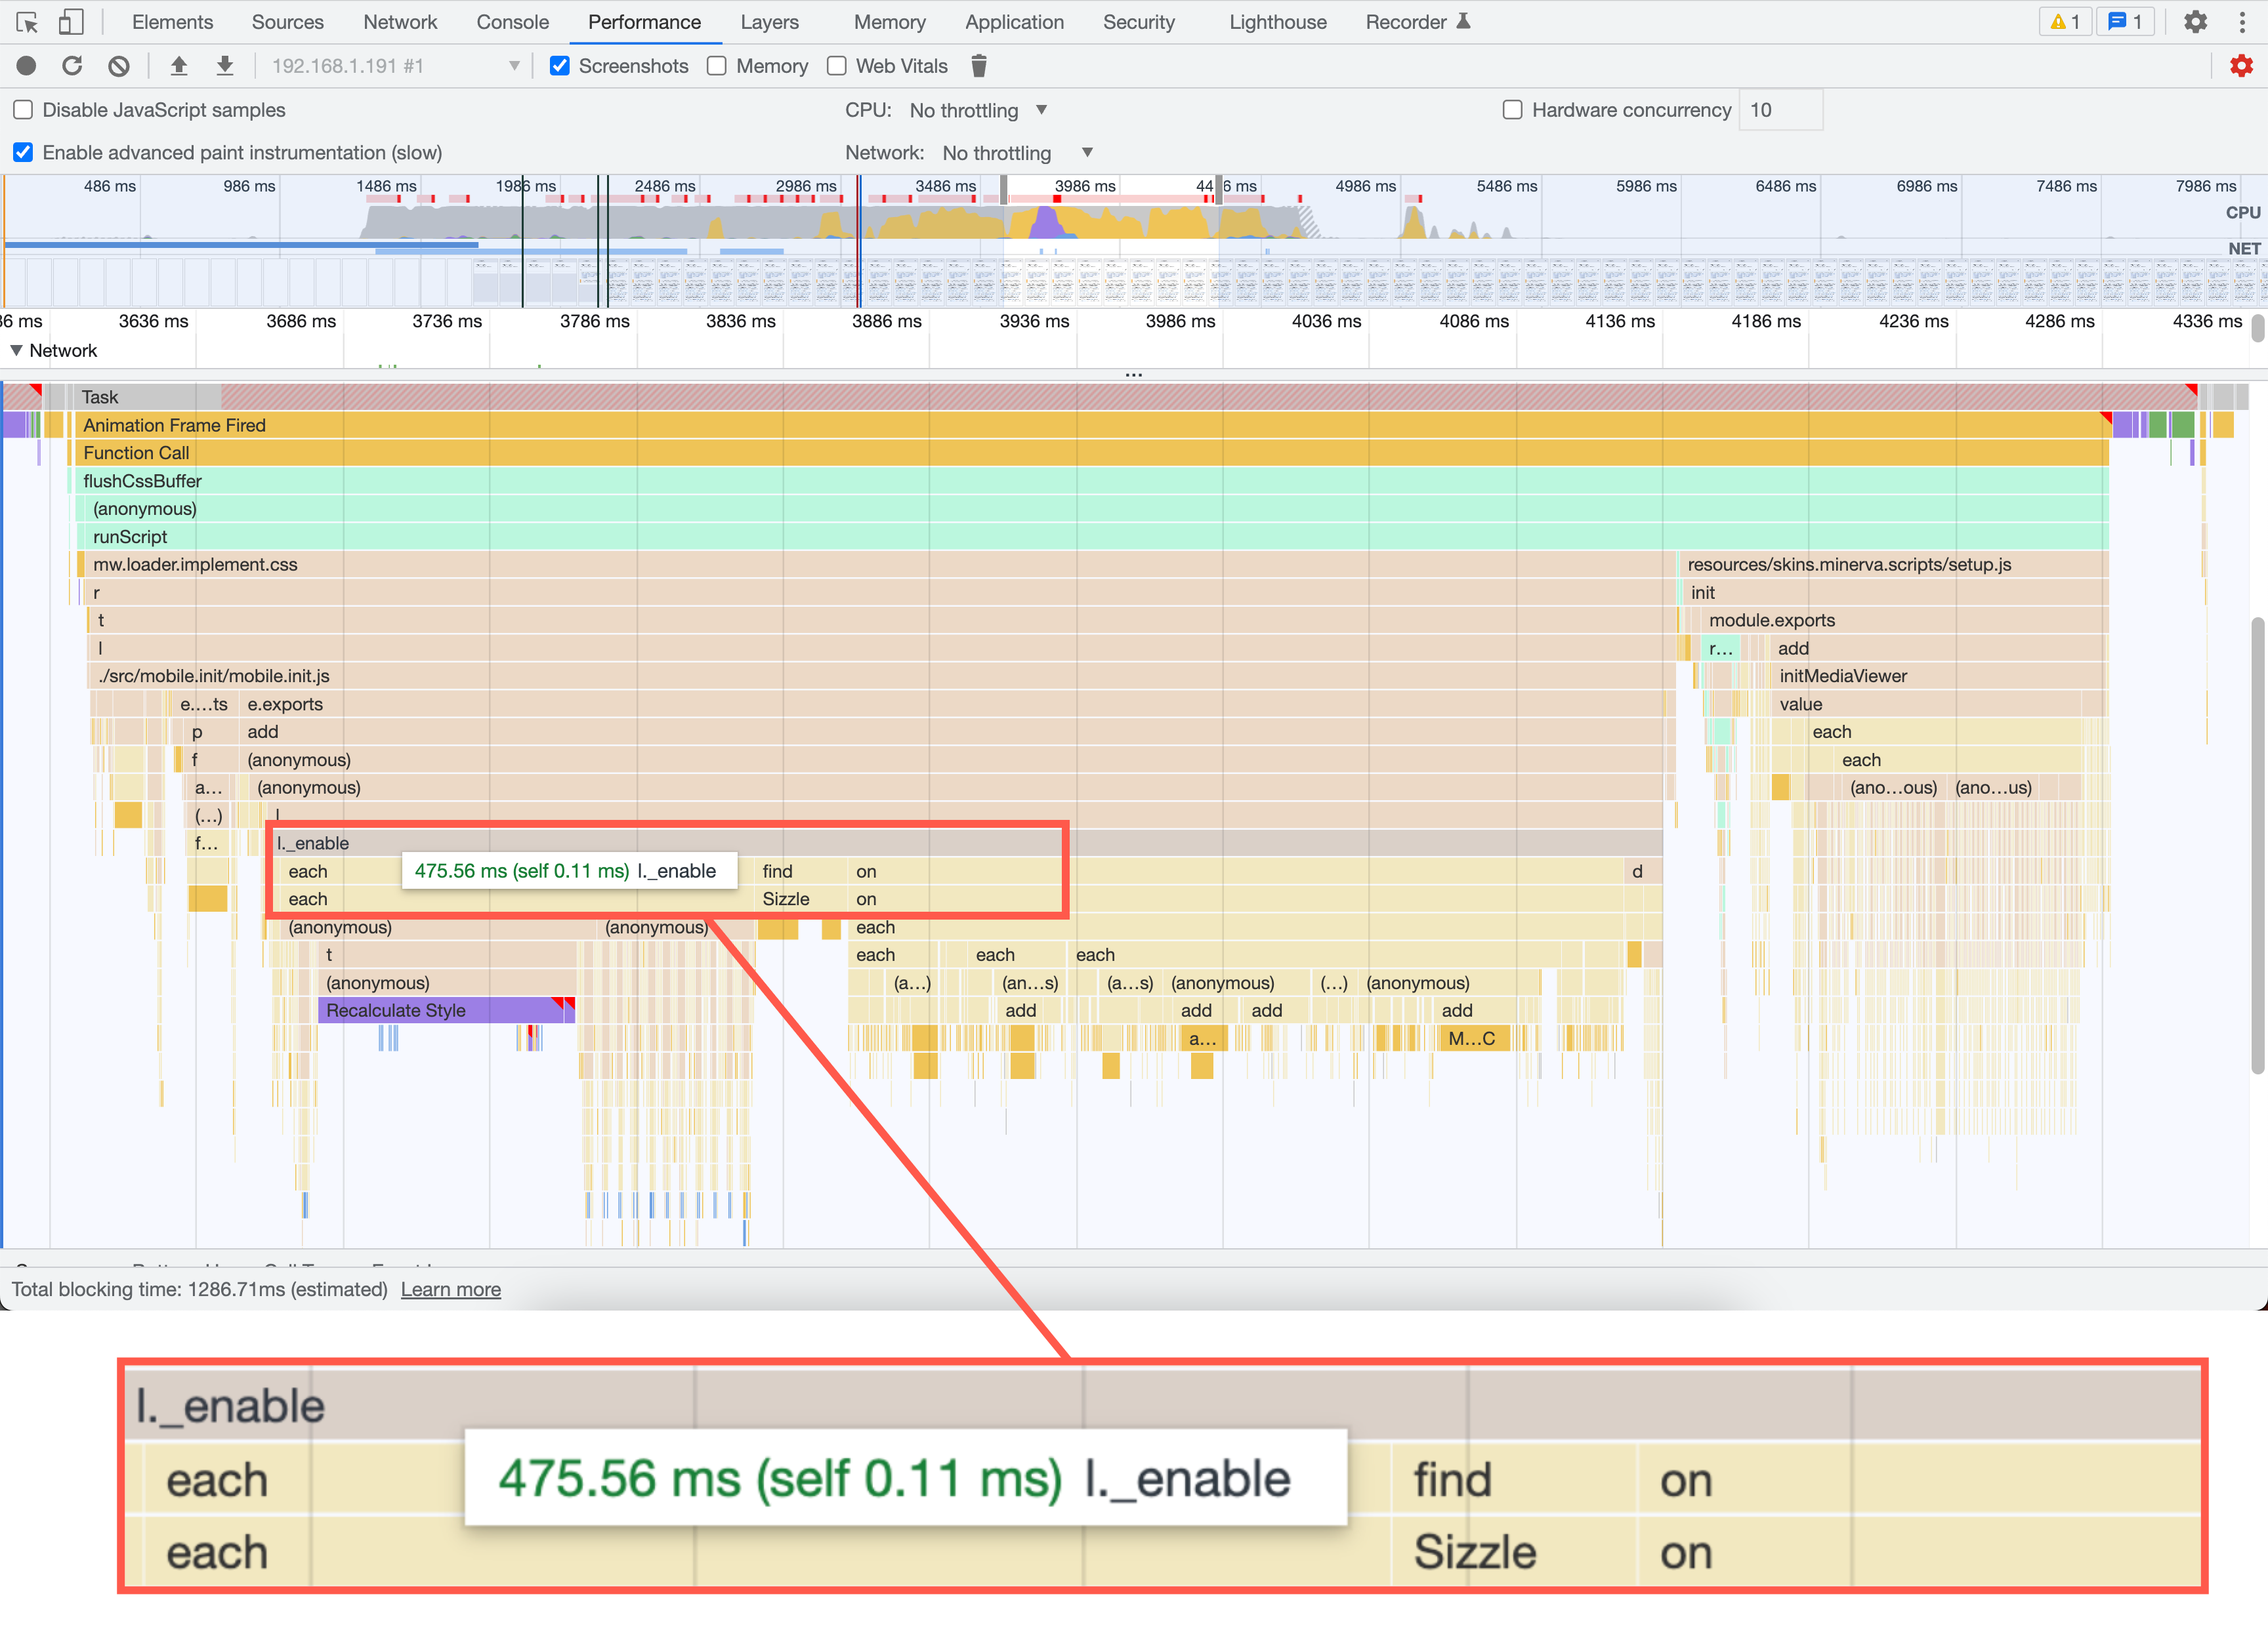Click the Hardware concurrency value field
This screenshot has width=2268, height=1628.
1780,110
